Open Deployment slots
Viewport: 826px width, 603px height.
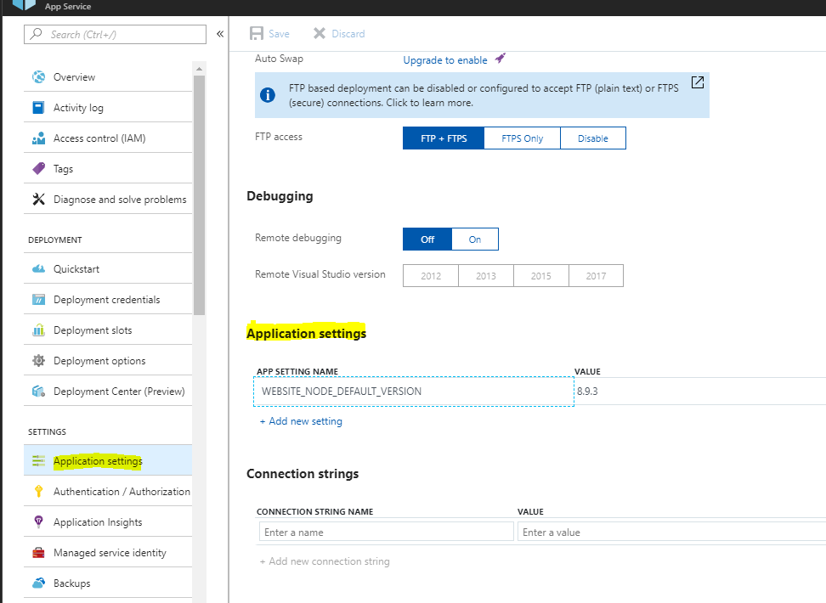tap(94, 330)
